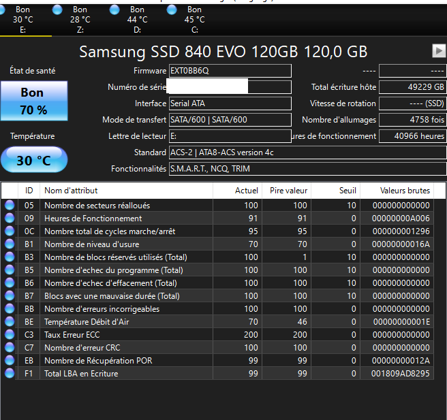Select row Nombre de blocs réservés utilisés

[217, 257]
